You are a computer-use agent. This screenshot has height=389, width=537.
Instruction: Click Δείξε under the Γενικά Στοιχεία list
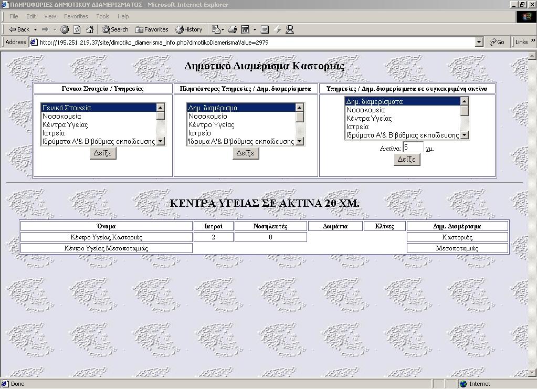pos(103,153)
